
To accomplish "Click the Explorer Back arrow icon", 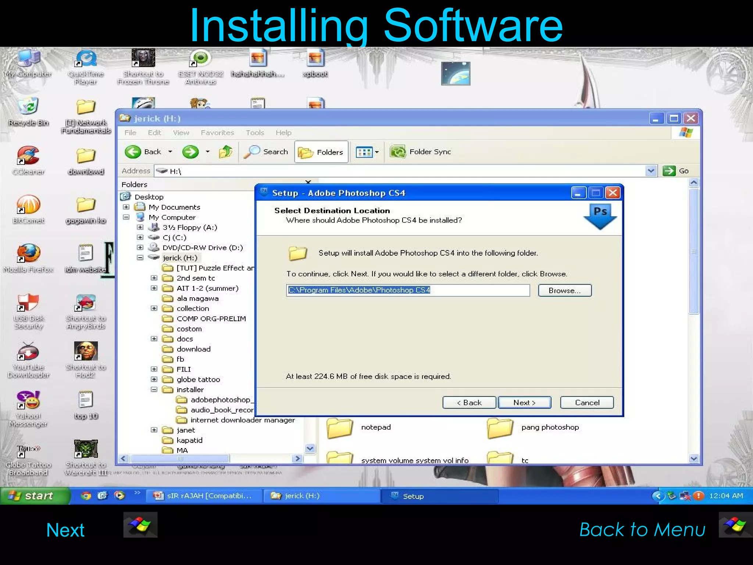I will (x=133, y=152).
